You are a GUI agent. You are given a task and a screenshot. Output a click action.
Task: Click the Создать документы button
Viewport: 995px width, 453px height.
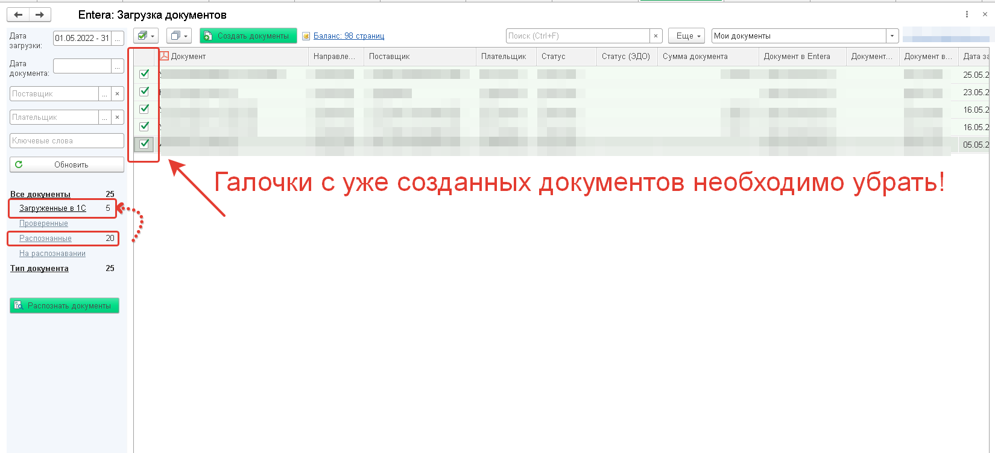coord(248,36)
